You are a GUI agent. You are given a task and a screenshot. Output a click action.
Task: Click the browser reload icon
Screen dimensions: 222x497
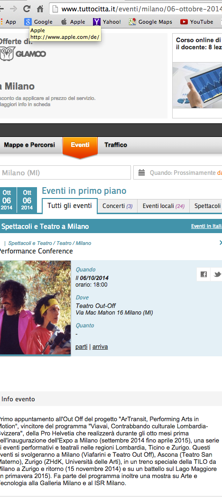click(27, 9)
